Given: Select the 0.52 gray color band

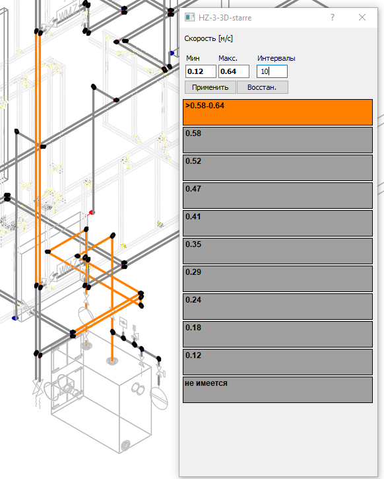Looking at the screenshot, I should pyautogui.click(x=278, y=168).
